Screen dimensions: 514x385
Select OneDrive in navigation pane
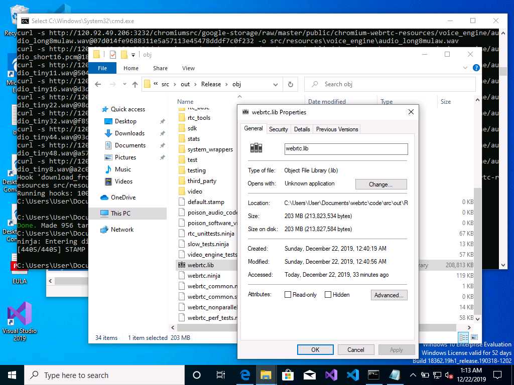point(122,198)
